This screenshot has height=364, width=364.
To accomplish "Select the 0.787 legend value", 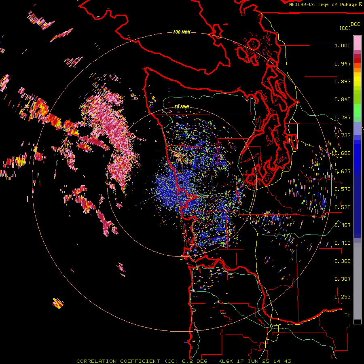I will (343, 117).
